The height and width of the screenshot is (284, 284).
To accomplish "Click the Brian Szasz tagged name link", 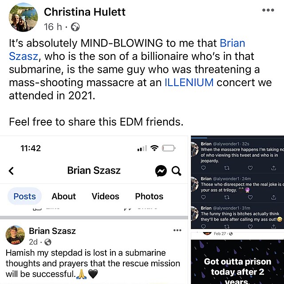I will click(x=232, y=43).
